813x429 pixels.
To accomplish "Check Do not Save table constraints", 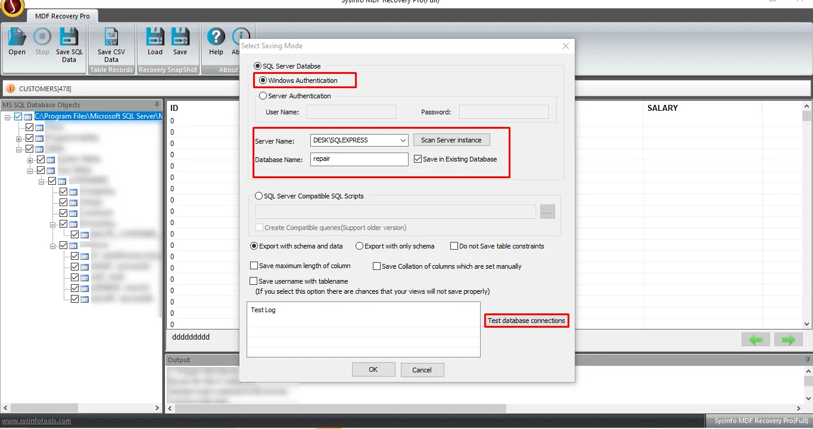I will pyautogui.click(x=454, y=246).
